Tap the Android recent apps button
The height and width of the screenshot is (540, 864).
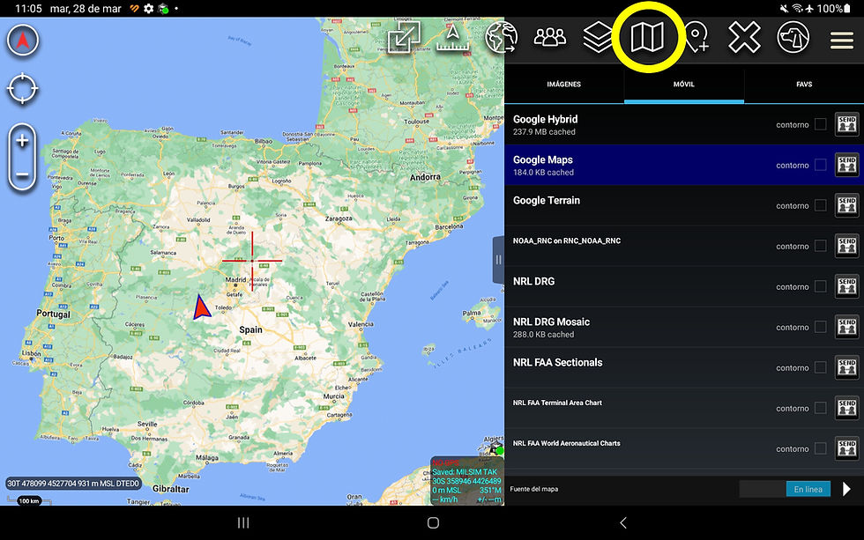click(243, 522)
